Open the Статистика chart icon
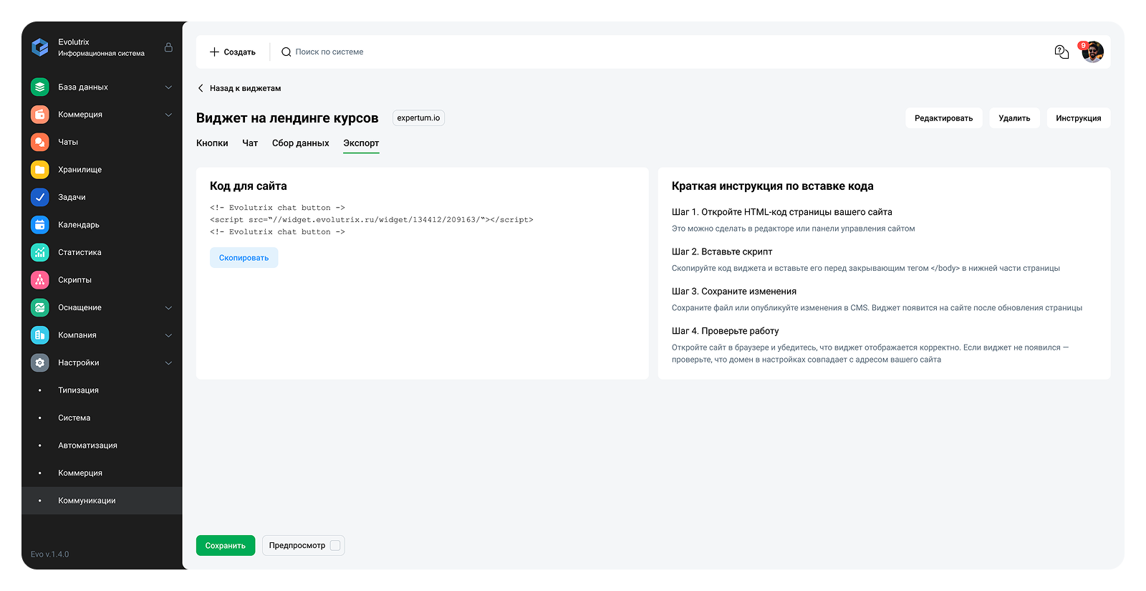 pos(40,252)
